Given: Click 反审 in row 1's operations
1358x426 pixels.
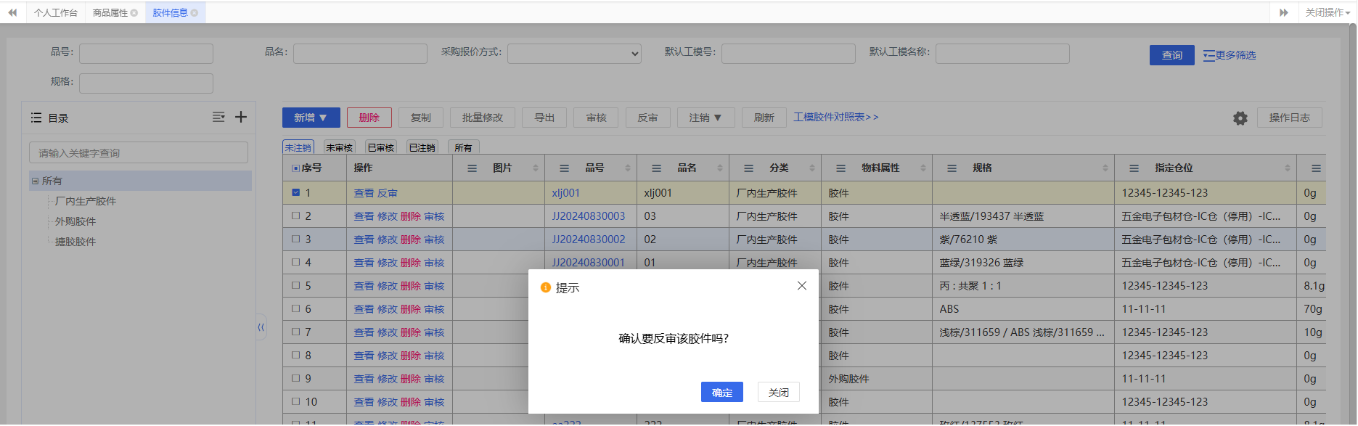Looking at the screenshot, I should pyautogui.click(x=388, y=193).
